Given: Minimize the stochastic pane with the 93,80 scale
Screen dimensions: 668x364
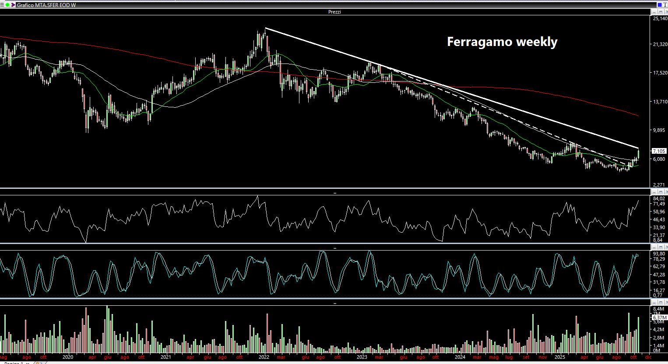Looking at the screenshot, I should 654,247.
